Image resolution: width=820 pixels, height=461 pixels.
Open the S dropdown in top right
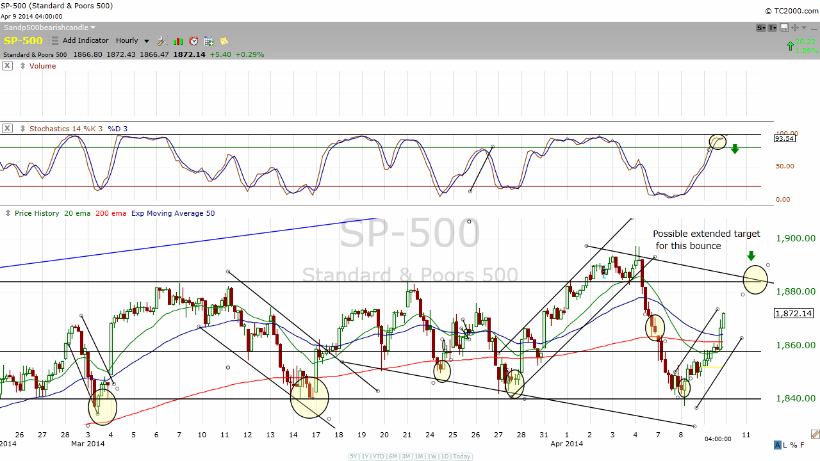point(761,28)
